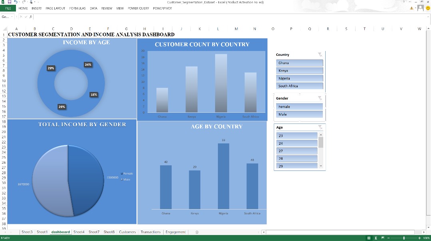Screen dimensions: 431x241
Task: Click in the formula bar input
Action: pos(231,17)
